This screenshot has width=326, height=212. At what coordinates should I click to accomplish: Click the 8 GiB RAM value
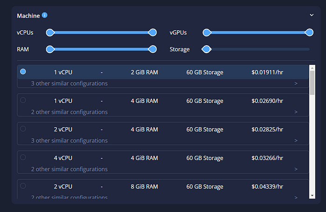[x=144, y=186]
